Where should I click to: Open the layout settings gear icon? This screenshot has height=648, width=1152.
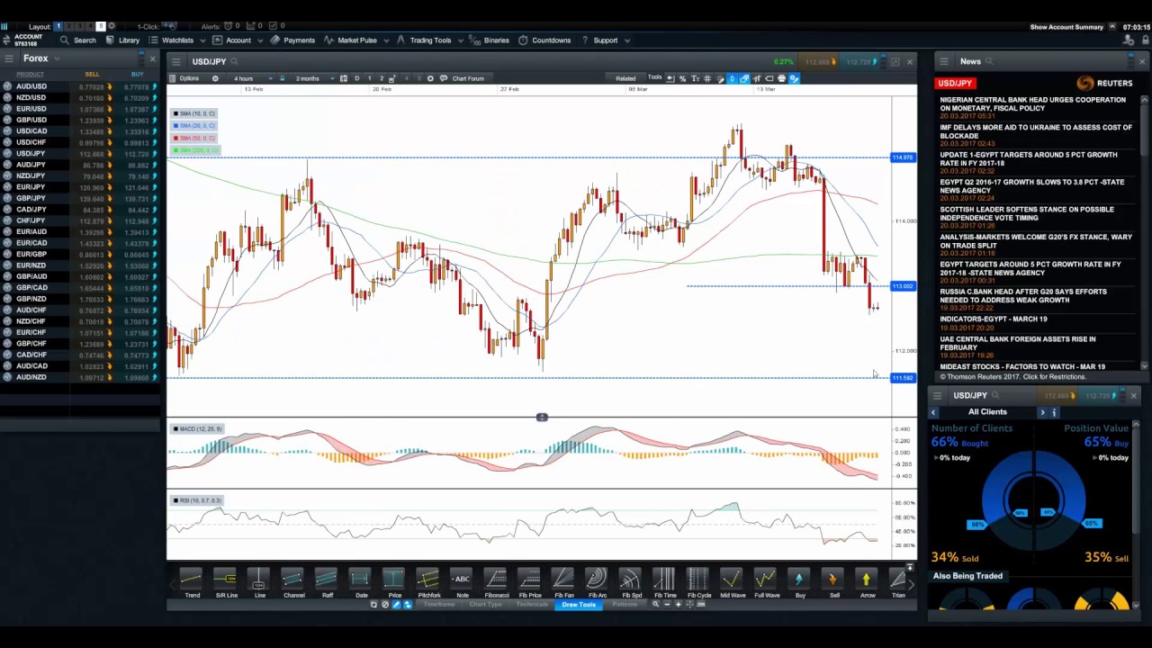point(112,26)
